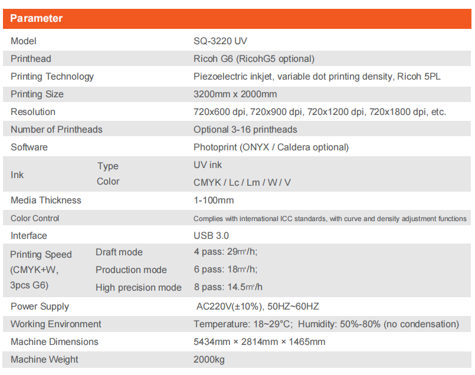Click the Color Control ICC standards text
The width and height of the screenshot is (475, 375).
(x=330, y=219)
